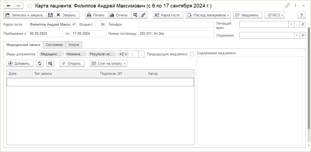Select the Результат ис... document type chip

coord(102,54)
